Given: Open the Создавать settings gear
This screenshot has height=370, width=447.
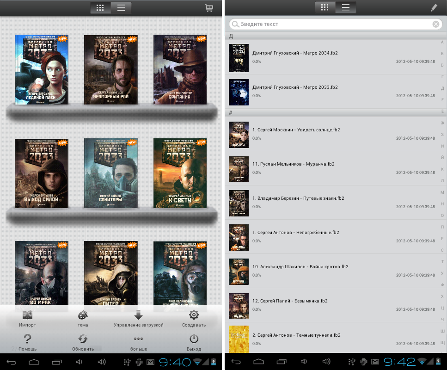Looking at the screenshot, I should (194, 319).
